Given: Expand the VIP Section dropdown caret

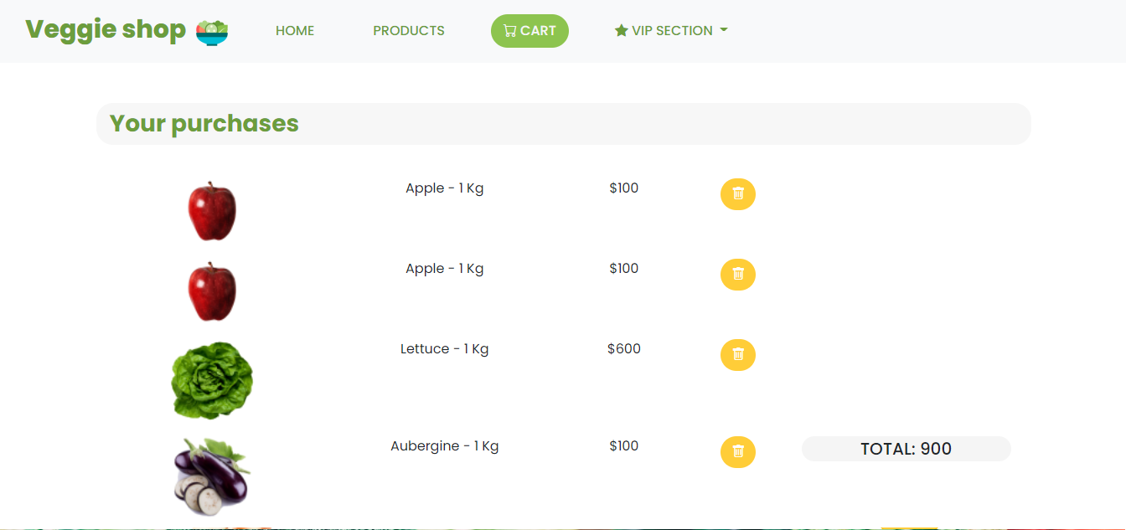Looking at the screenshot, I should pyautogui.click(x=724, y=31).
